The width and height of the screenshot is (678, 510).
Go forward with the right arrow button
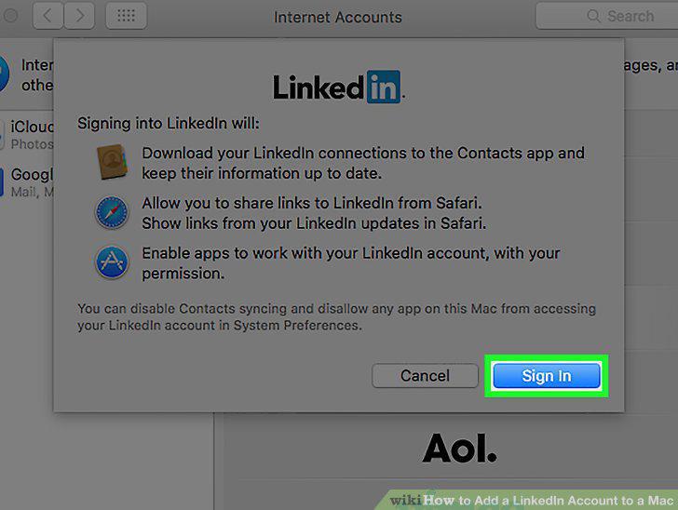click(x=79, y=16)
